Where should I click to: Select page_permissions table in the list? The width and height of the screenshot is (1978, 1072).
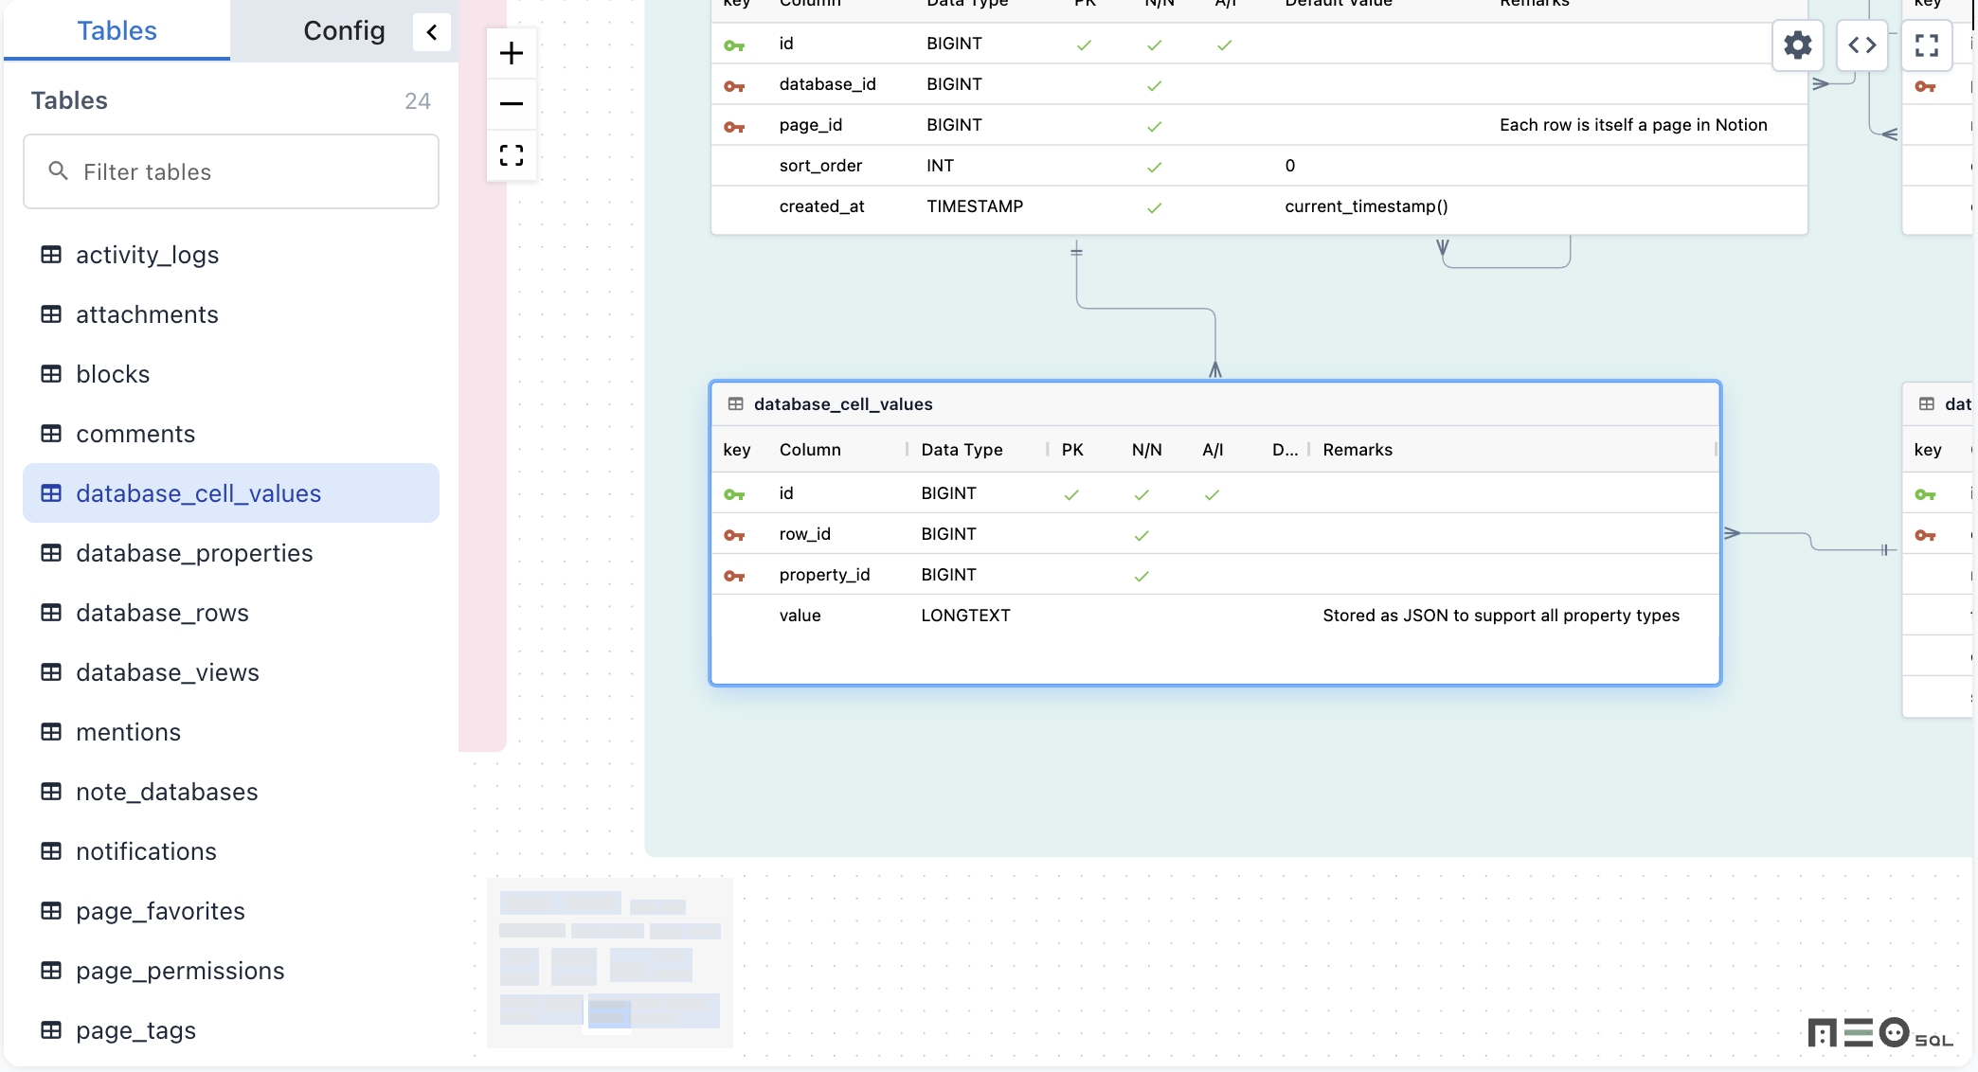coord(231,971)
